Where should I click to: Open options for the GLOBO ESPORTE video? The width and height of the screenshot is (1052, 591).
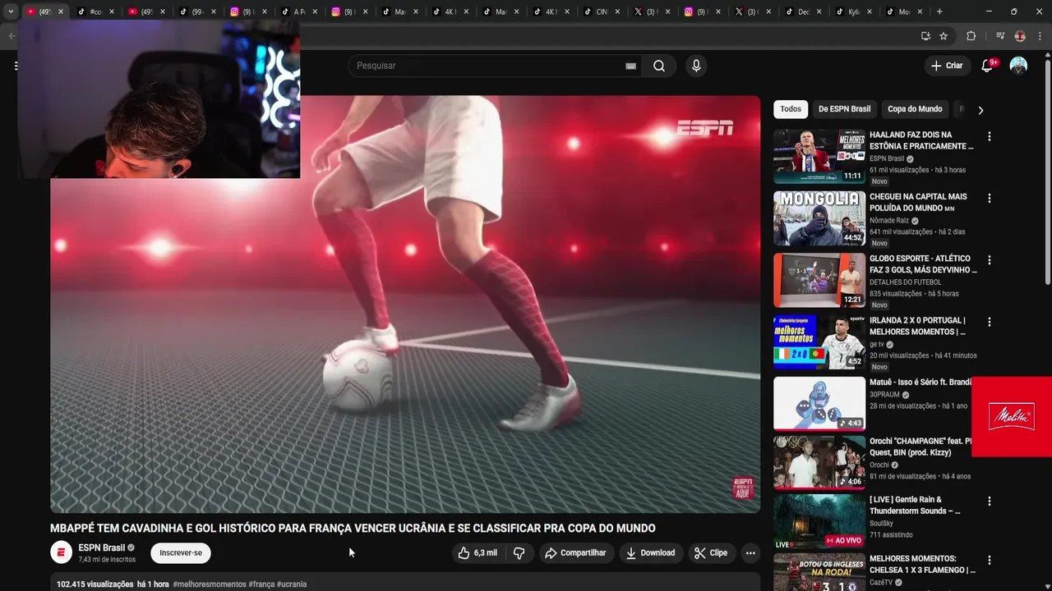(x=989, y=260)
